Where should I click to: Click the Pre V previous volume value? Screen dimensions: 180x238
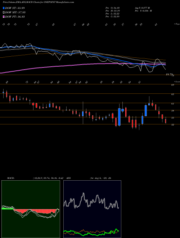coord(143,10)
